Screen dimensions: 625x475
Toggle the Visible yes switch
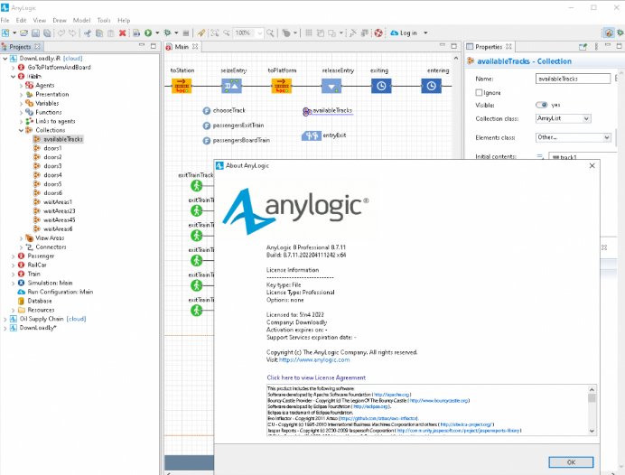tap(541, 105)
